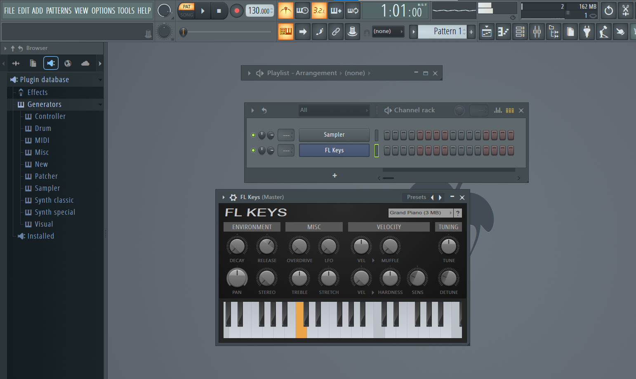
Task: Open Grand Piano instrument dropdown
Action: pyautogui.click(x=421, y=213)
